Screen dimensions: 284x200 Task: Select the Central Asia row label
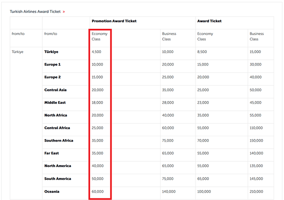(55, 90)
